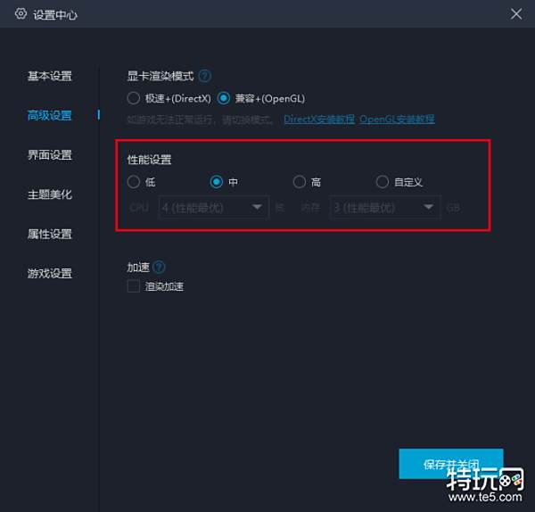Choose the 低 performance option
535x512 pixels.
pos(134,182)
